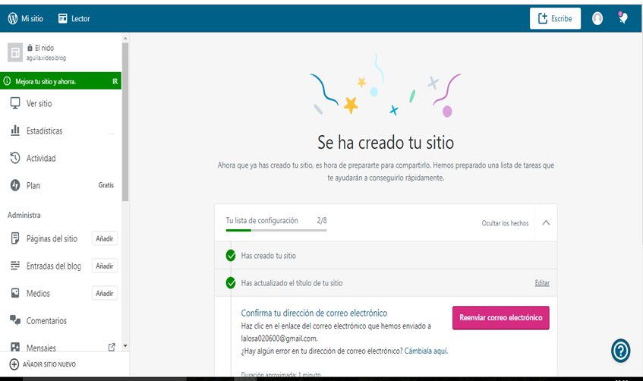Click the Mensajes external-link icon
Image resolution: width=643 pixels, height=381 pixels.
pos(112,348)
